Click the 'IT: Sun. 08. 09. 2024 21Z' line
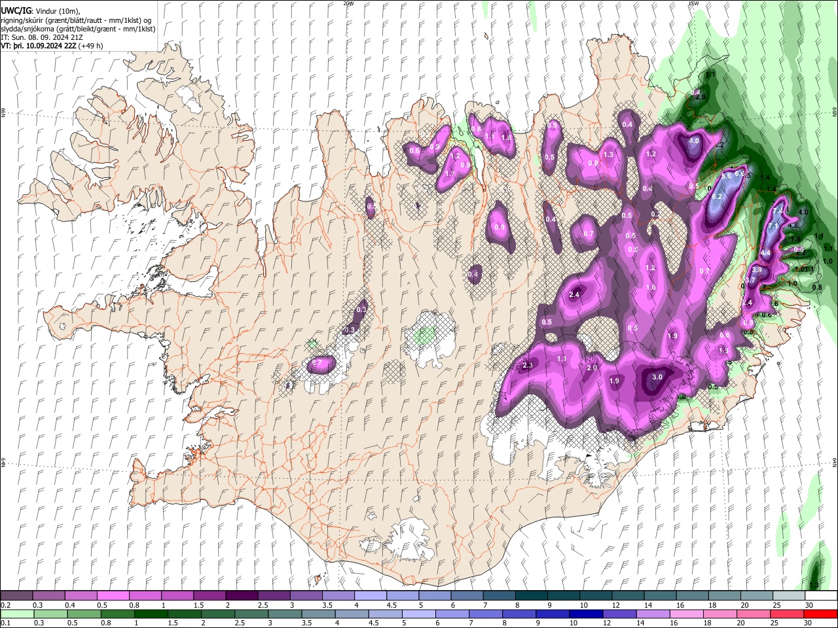The width and height of the screenshot is (838, 628). pos(42,37)
